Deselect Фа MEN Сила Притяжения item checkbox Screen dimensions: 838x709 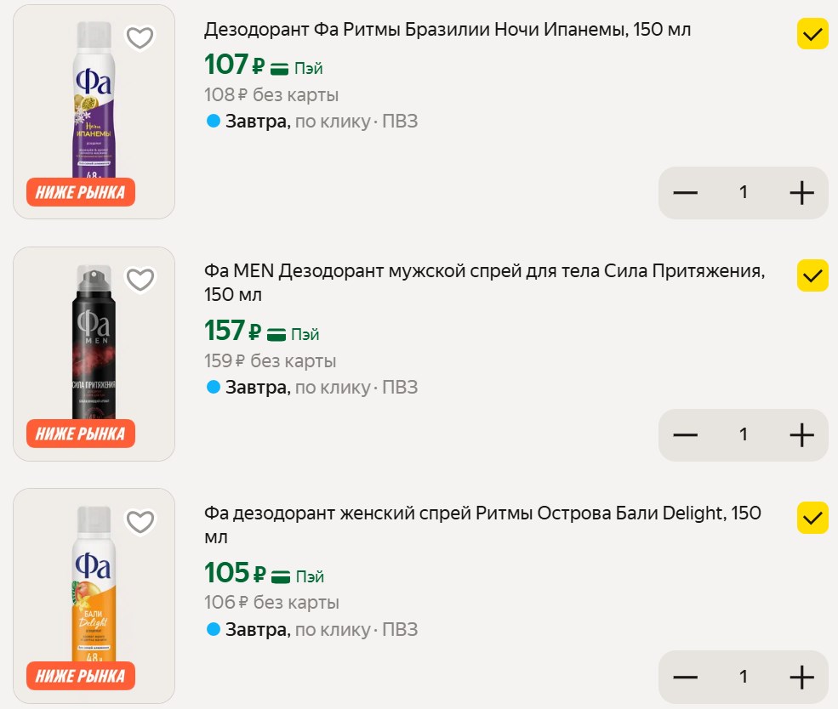(812, 275)
